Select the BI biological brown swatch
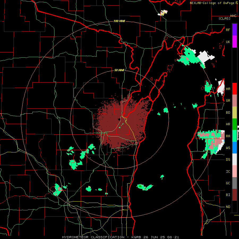This screenshot has width=239, height=239. 234,195
